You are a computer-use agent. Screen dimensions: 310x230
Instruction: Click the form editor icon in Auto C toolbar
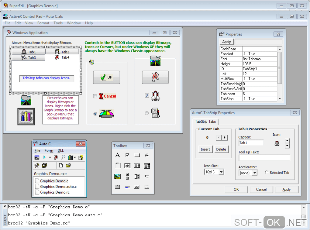(x=37, y=157)
